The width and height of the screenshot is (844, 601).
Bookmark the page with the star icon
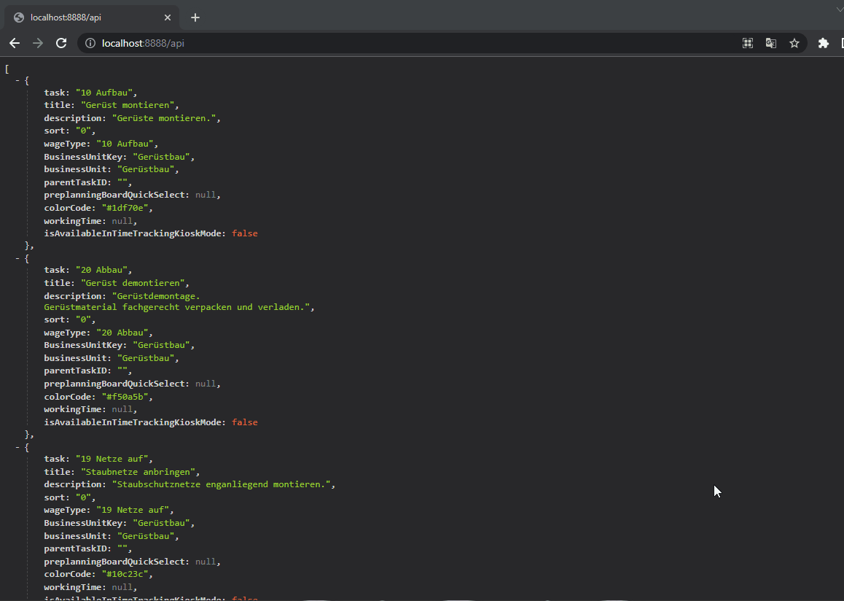pos(794,43)
